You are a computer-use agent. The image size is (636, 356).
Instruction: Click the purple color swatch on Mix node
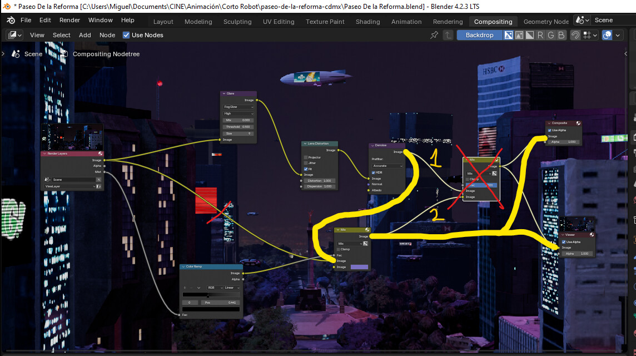click(x=359, y=267)
